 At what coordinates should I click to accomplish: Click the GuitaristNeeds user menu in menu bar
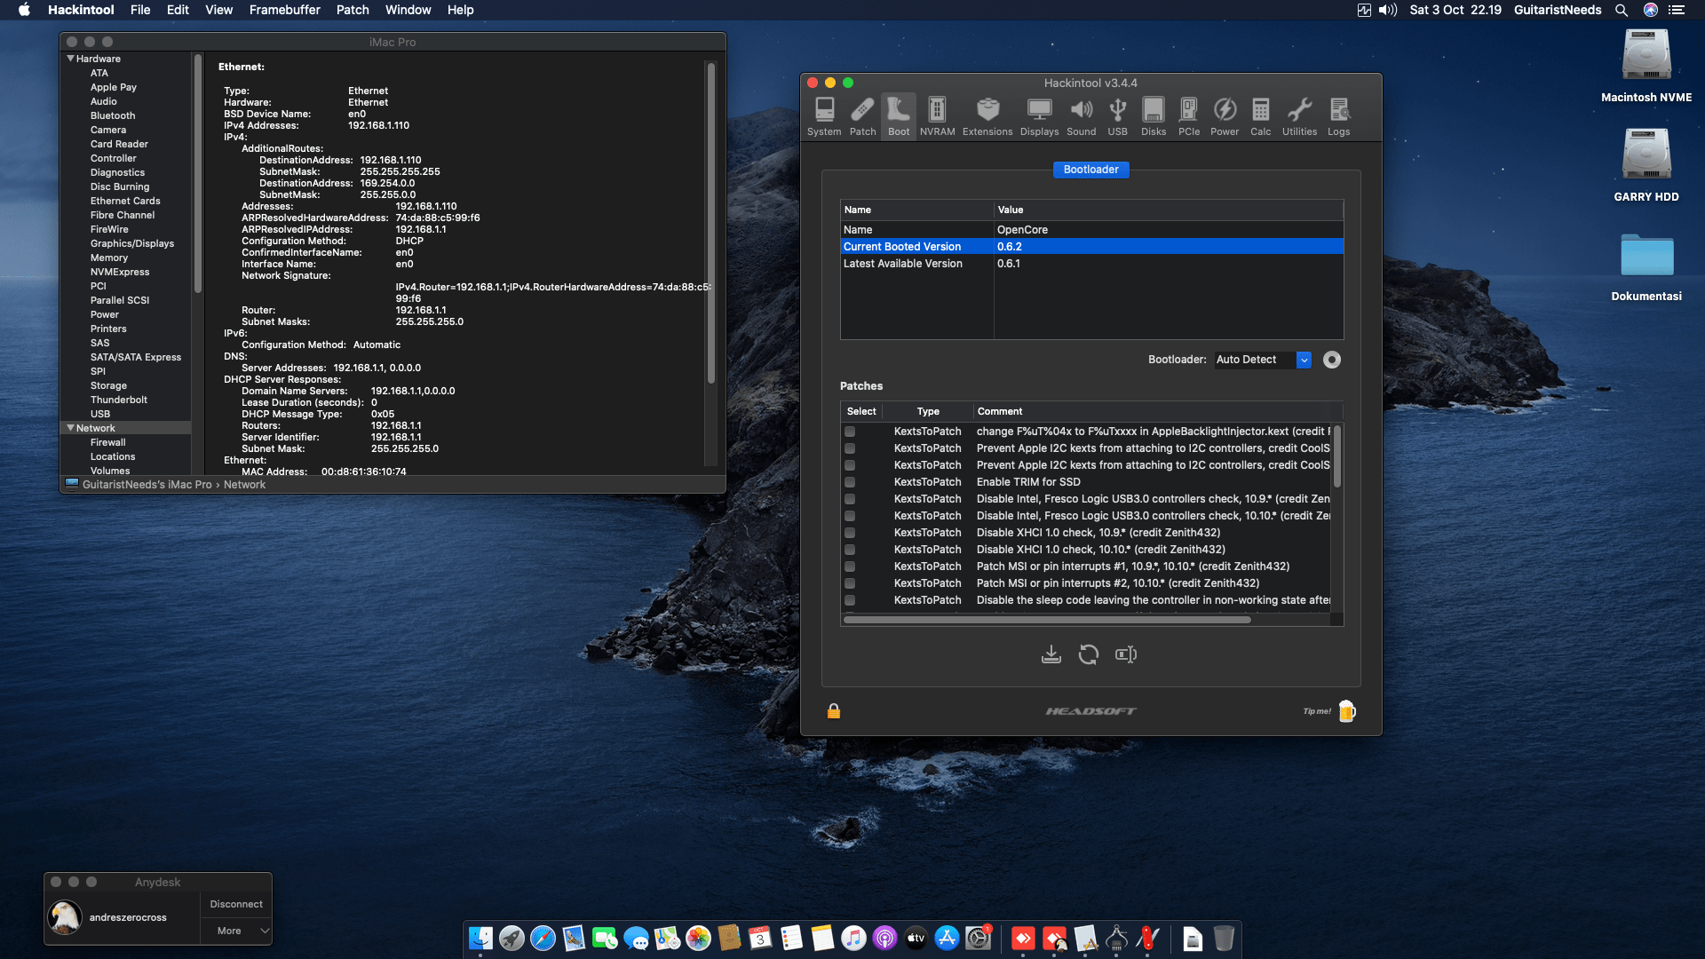[1558, 10]
